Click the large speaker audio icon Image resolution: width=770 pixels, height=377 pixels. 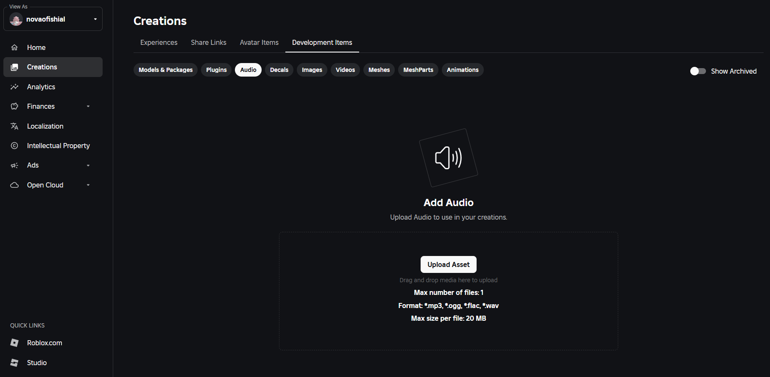[449, 158]
